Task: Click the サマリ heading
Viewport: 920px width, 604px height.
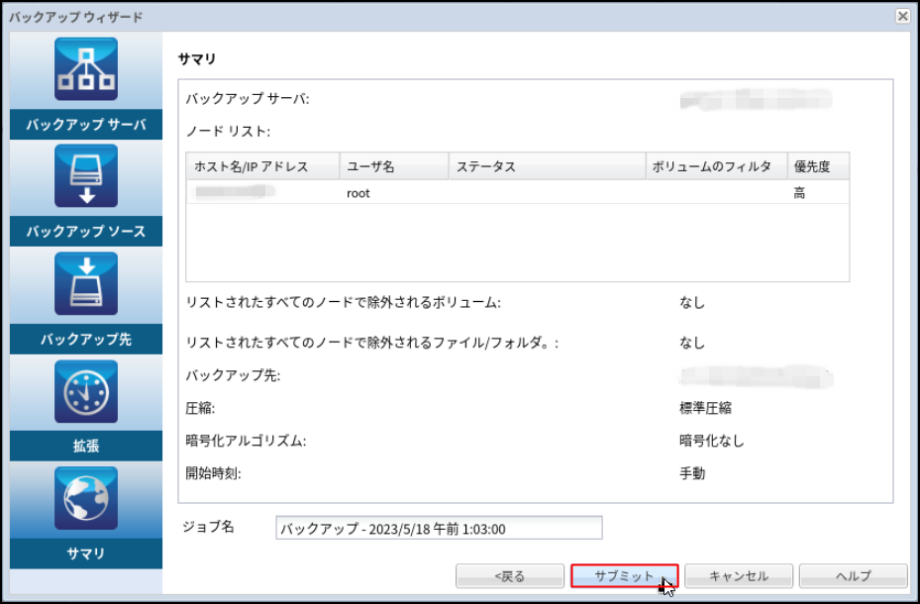Action: (197, 59)
